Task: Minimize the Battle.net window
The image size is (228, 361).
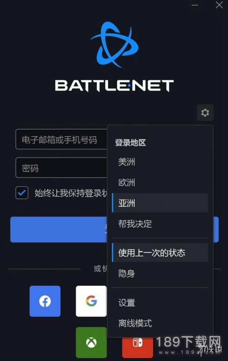Action: click(195, 5)
